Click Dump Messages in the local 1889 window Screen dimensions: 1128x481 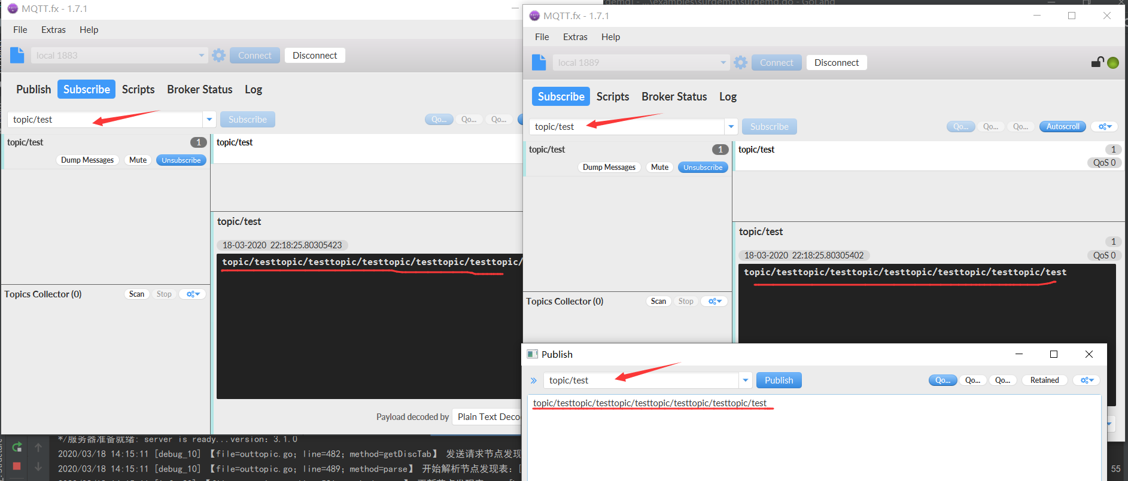[609, 168]
